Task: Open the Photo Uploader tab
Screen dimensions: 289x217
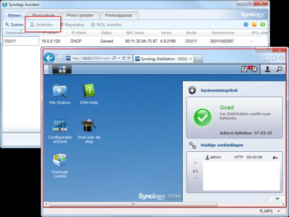Action: 80,15
